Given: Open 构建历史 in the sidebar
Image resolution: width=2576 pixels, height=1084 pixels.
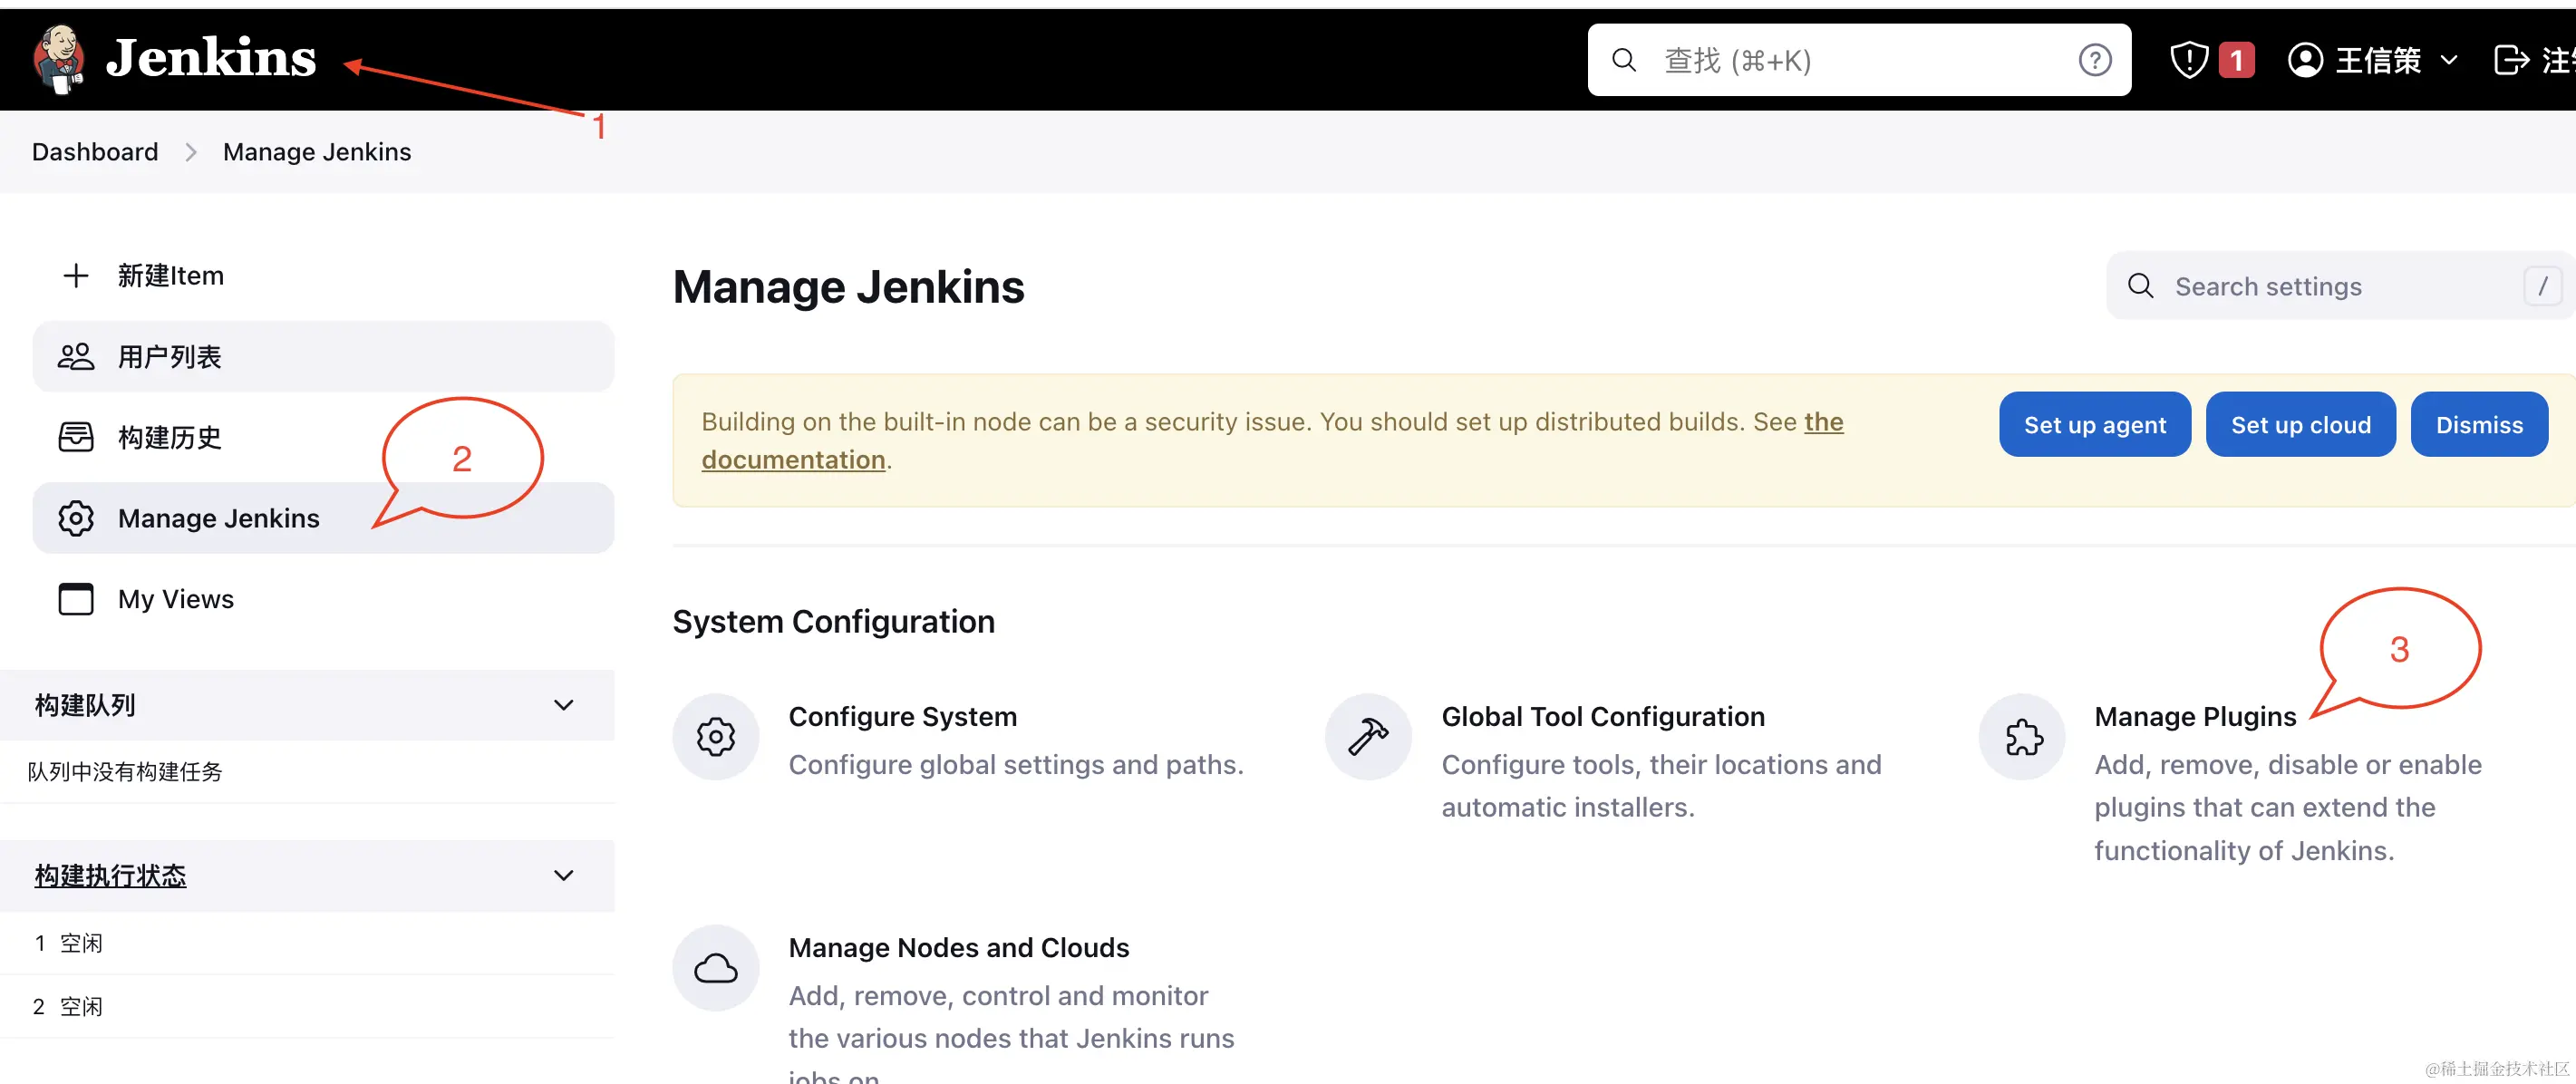Looking at the screenshot, I should tap(170, 437).
